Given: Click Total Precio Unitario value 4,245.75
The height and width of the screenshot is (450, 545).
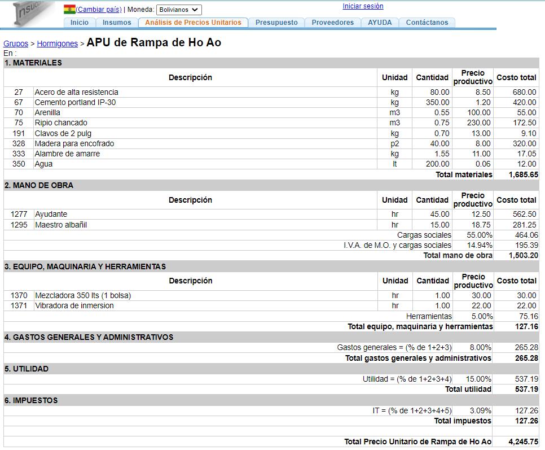Looking at the screenshot, I should [523, 442].
